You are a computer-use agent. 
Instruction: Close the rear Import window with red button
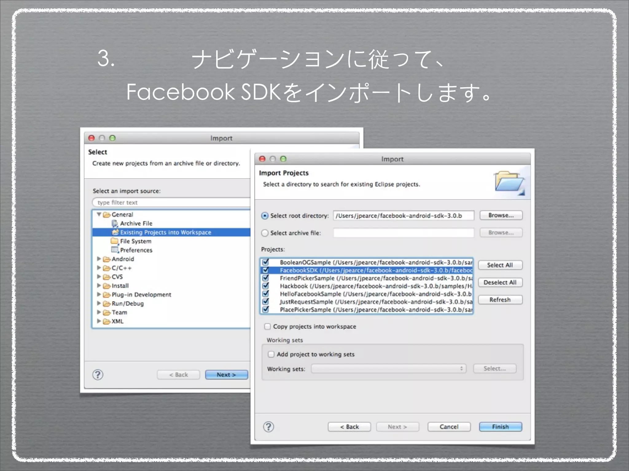click(x=92, y=138)
